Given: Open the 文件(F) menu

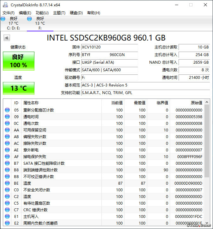Looking at the screenshot, I should click(x=9, y=13).
